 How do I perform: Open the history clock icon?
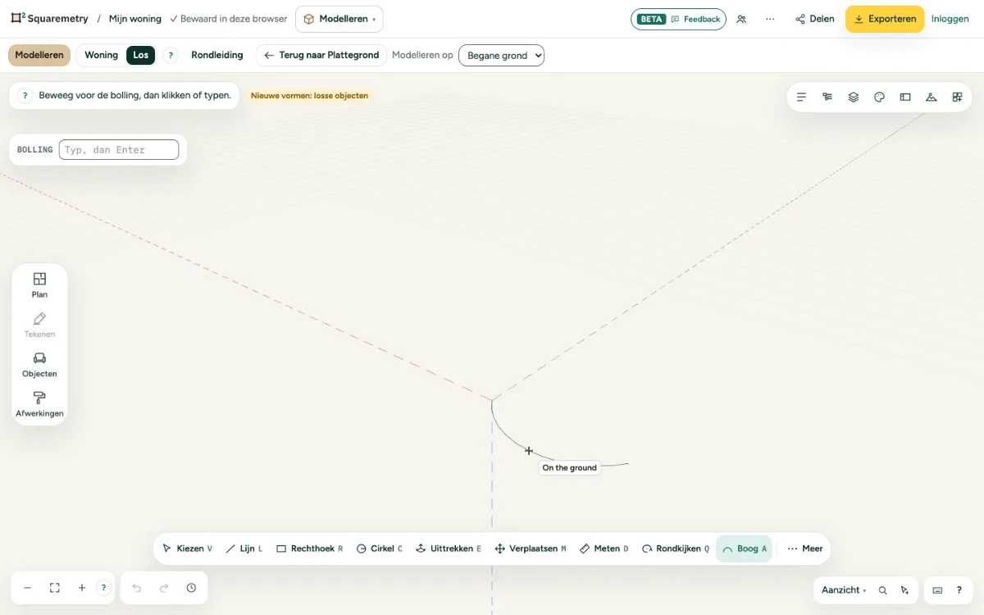point(191,588)
